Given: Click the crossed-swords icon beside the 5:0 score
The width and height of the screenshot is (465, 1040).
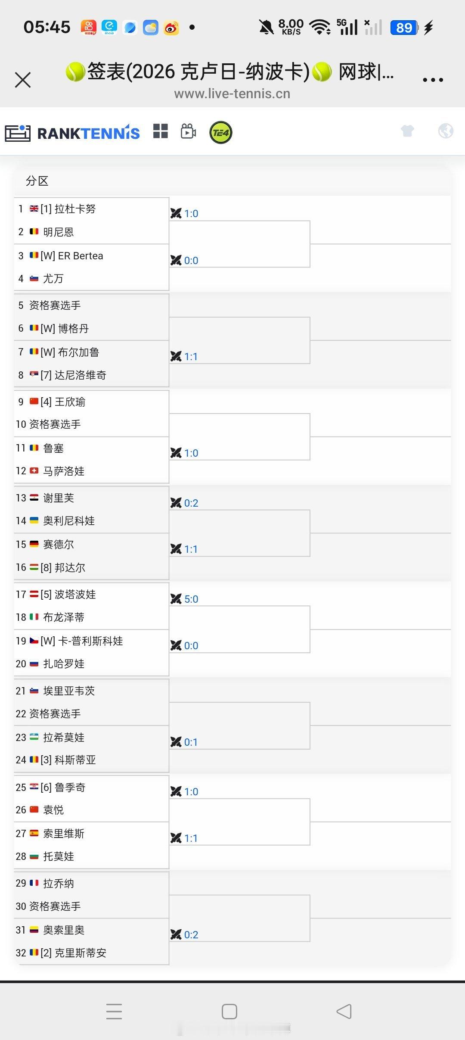Looking at the screenshot, I should [176, 599].
